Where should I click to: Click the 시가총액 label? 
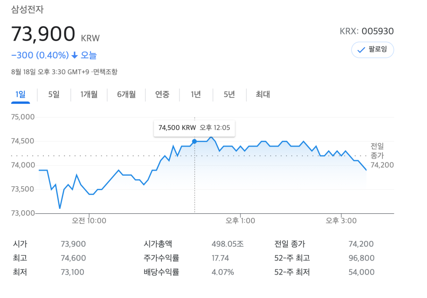(x=158, y=244)
